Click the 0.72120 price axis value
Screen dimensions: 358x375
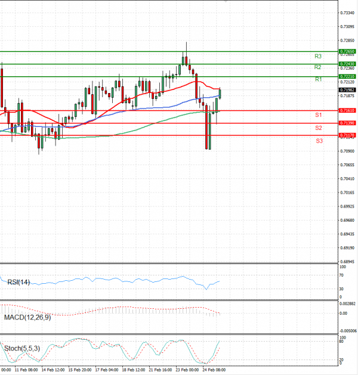347,82
